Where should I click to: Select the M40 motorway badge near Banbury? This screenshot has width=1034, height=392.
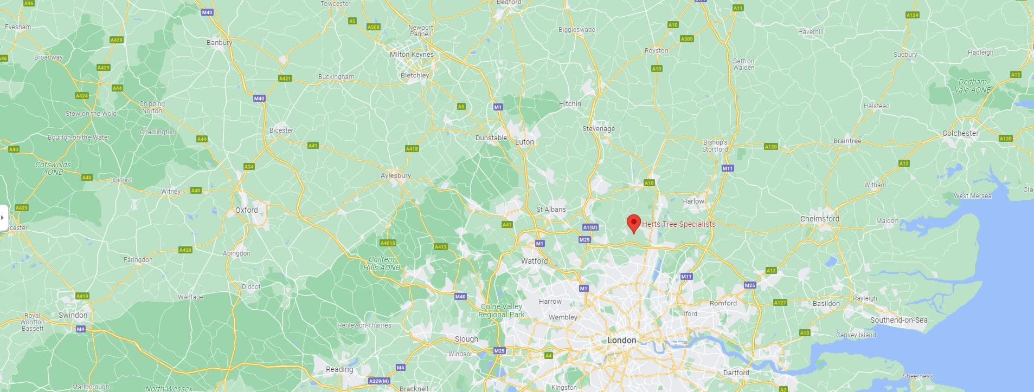(x=207, y=12)
